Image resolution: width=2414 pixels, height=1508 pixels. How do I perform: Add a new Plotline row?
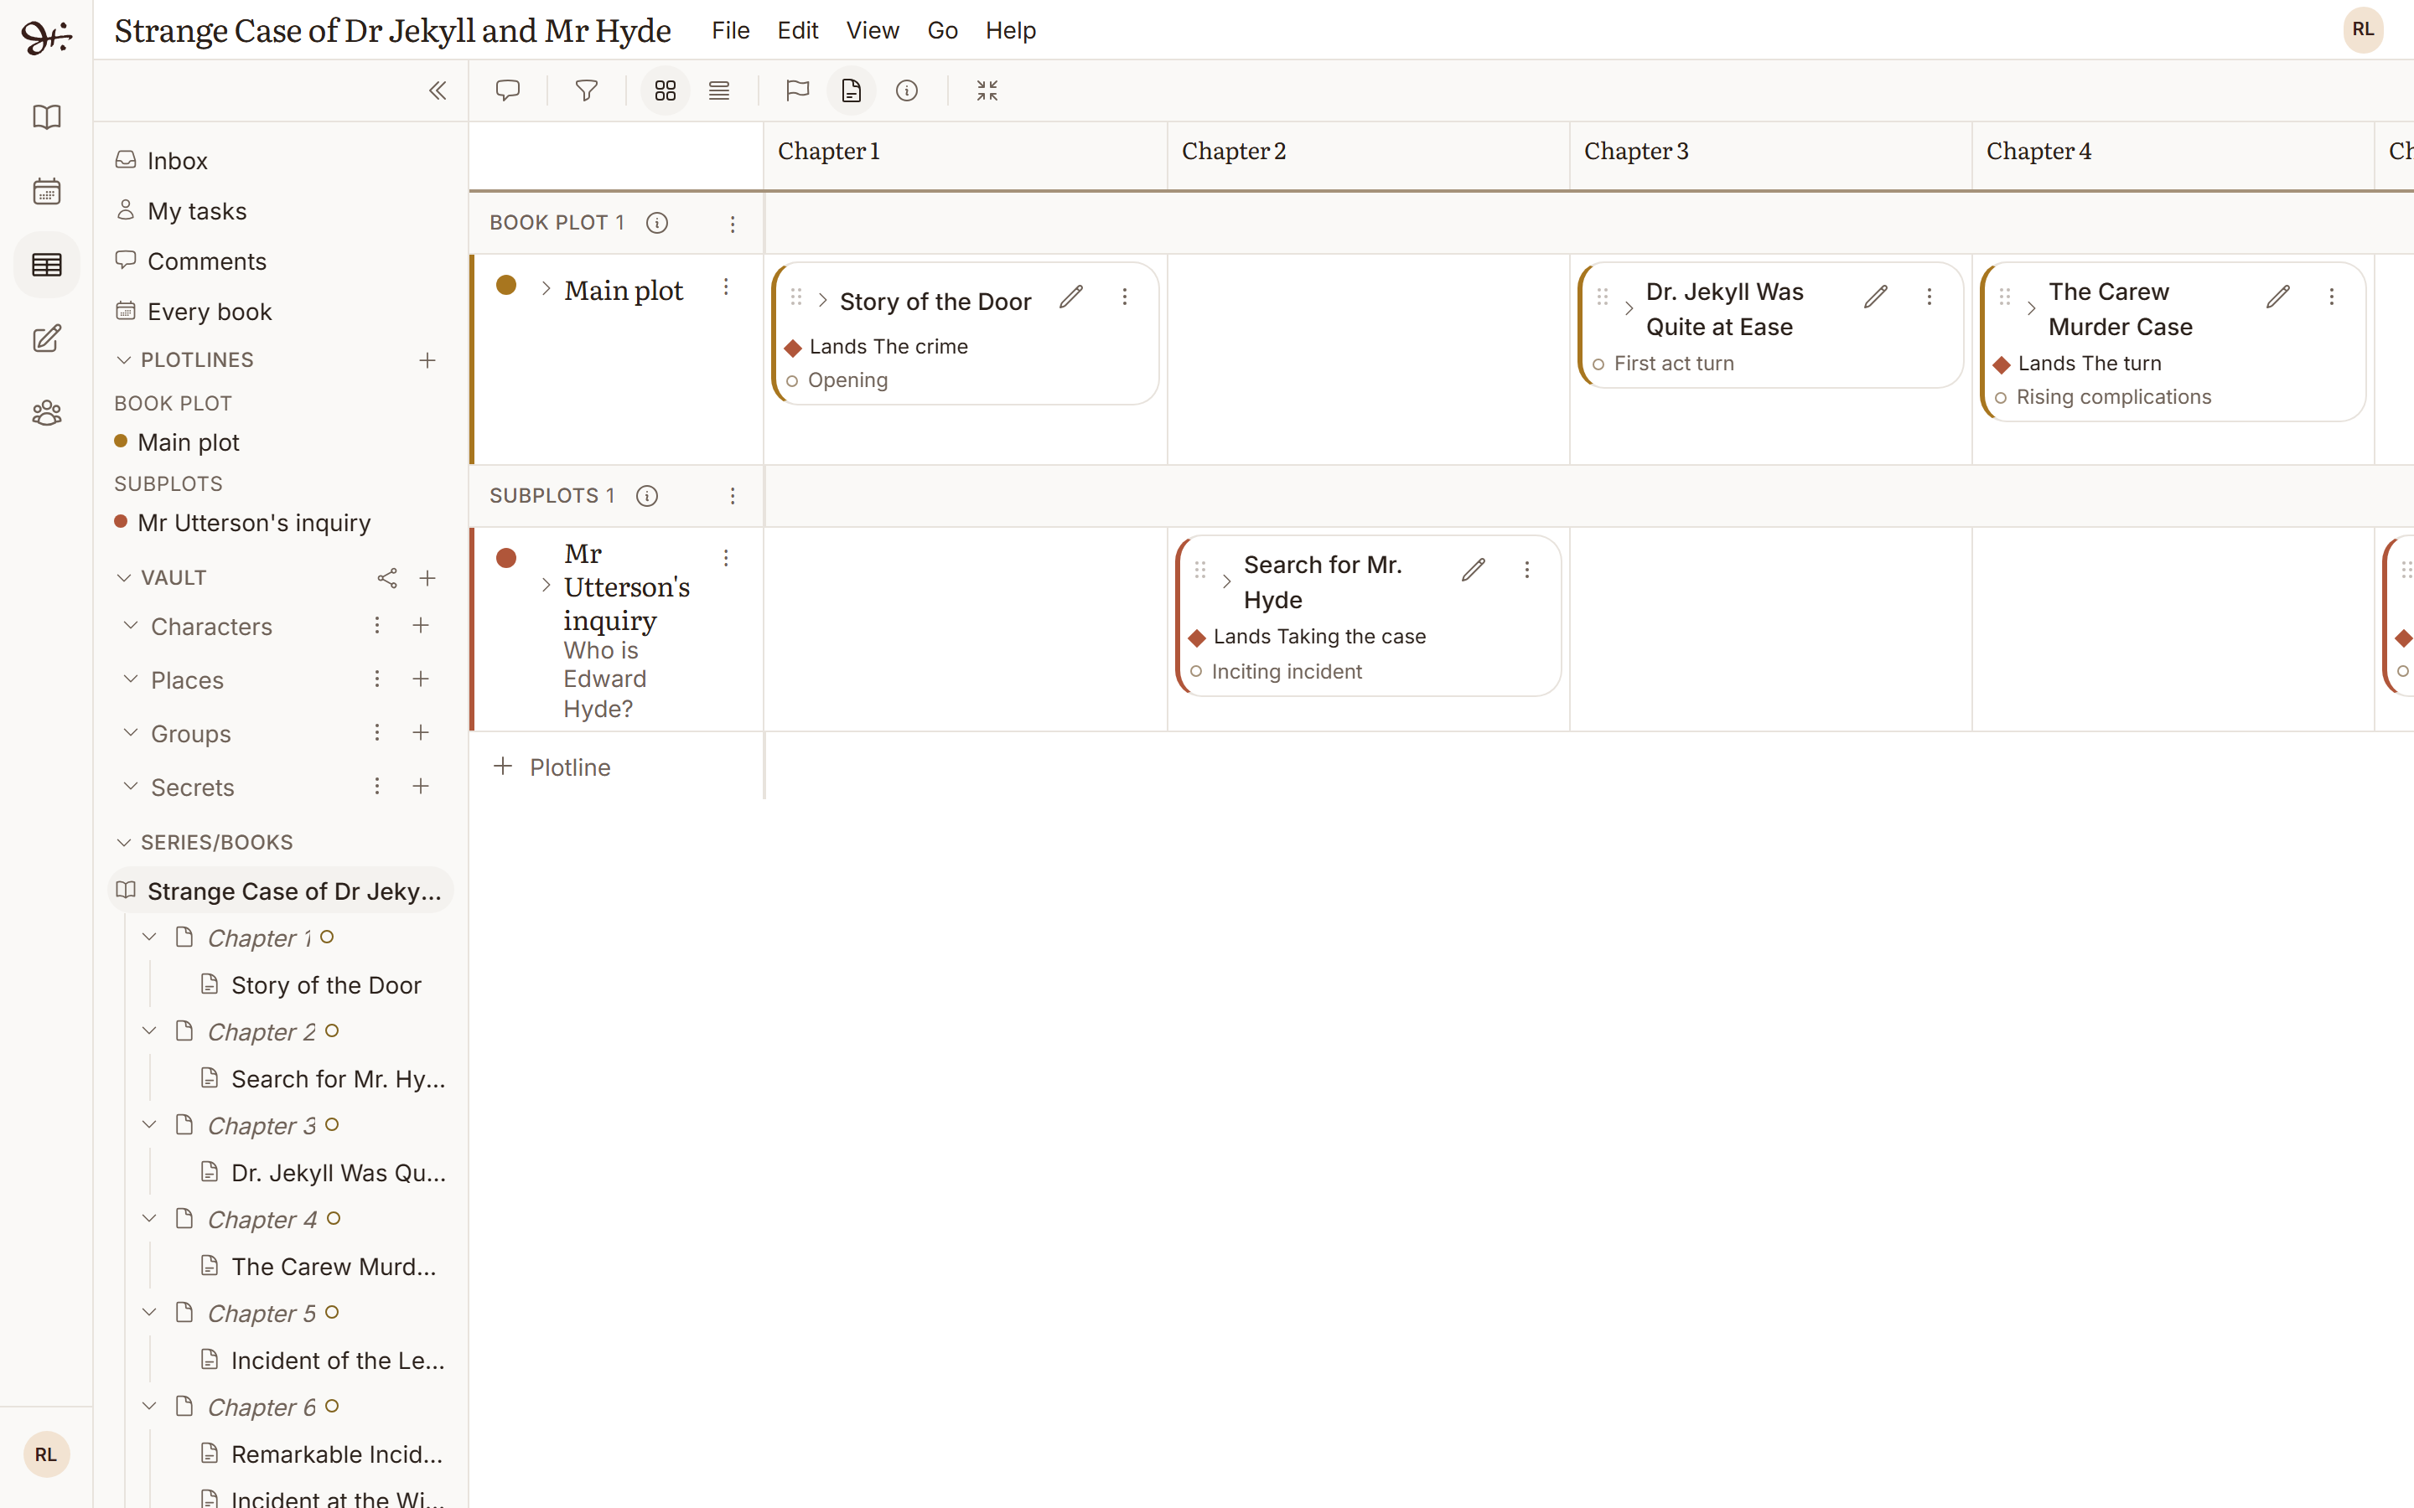[552, 767]
